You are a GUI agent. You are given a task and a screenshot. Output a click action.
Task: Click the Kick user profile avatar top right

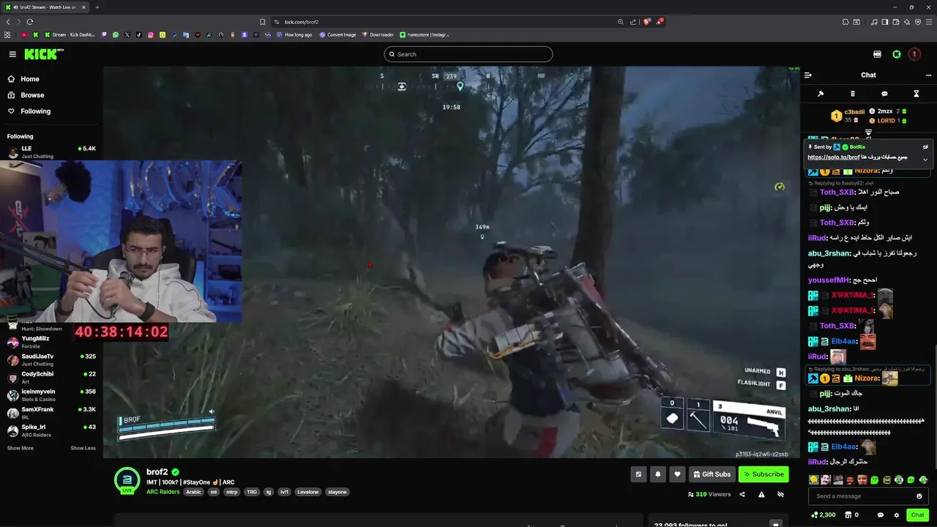[x=914, y=54]
